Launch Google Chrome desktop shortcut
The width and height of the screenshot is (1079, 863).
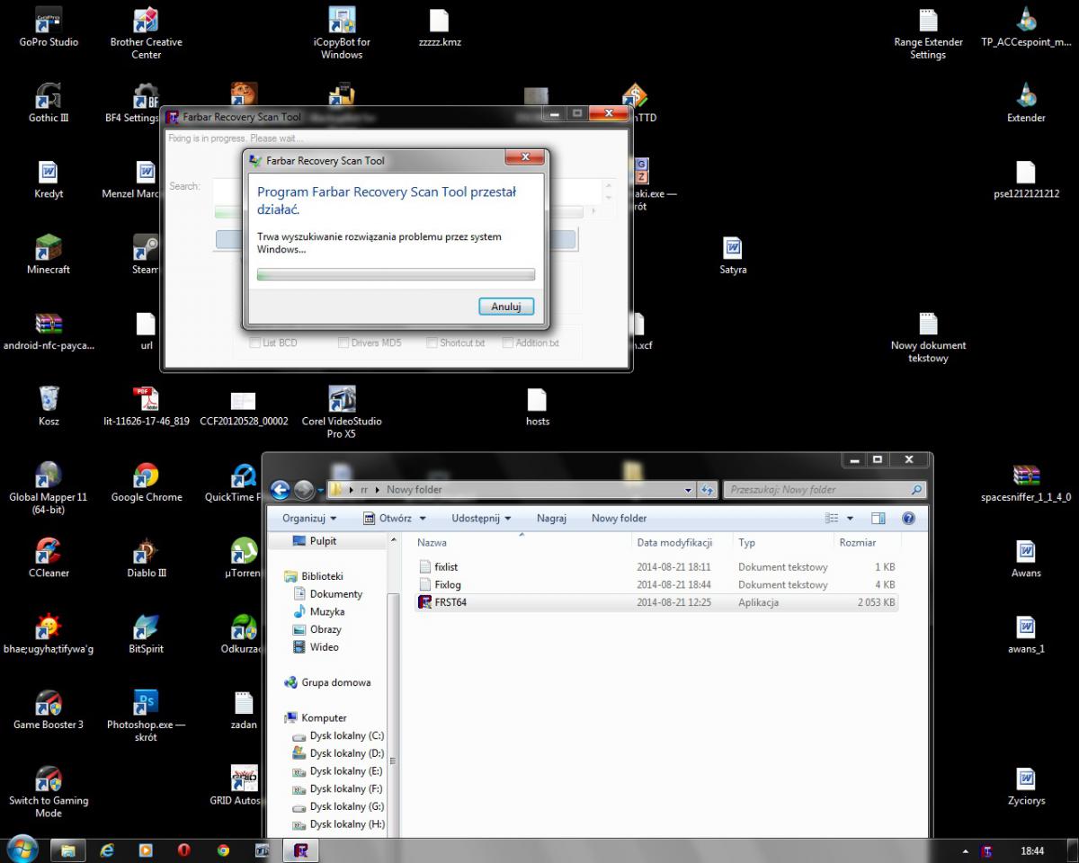tap(146, 482)
